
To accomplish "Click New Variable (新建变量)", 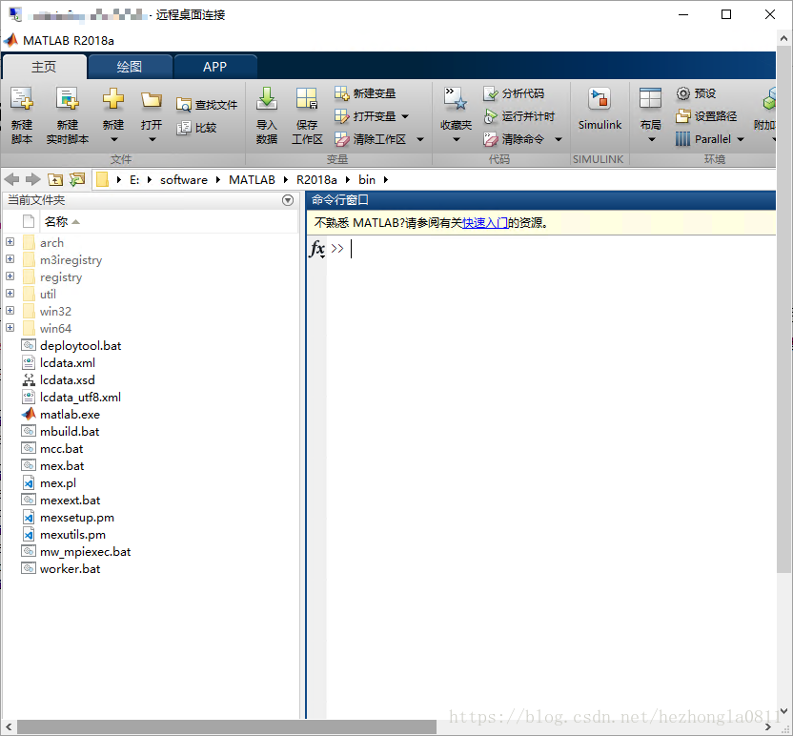I will (x=365, y=93).
